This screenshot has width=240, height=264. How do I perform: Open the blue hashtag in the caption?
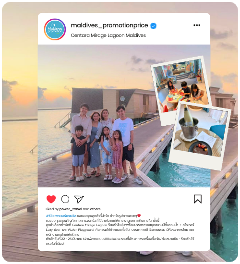61,216
